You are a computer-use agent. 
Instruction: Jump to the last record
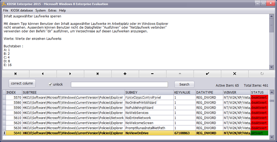coord(98,74)
